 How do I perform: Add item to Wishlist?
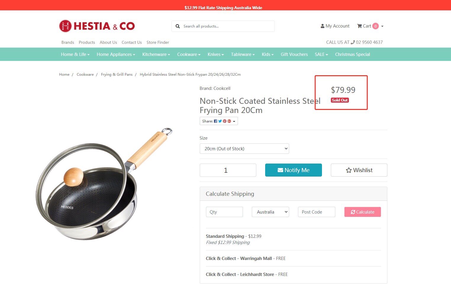(359, 170)
